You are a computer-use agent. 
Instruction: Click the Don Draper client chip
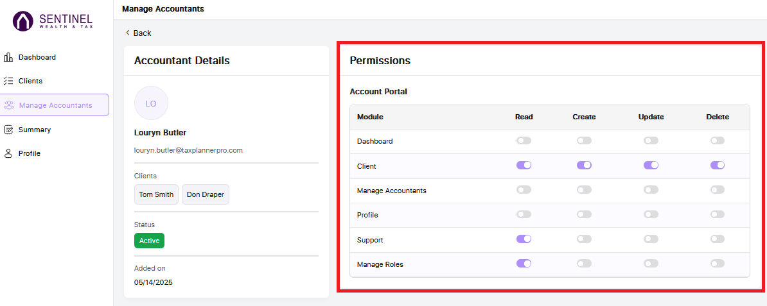coord(206,194)
